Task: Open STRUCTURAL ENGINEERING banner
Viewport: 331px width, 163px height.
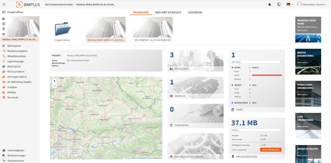Action: pyautogui.click(x=308, y=94)
